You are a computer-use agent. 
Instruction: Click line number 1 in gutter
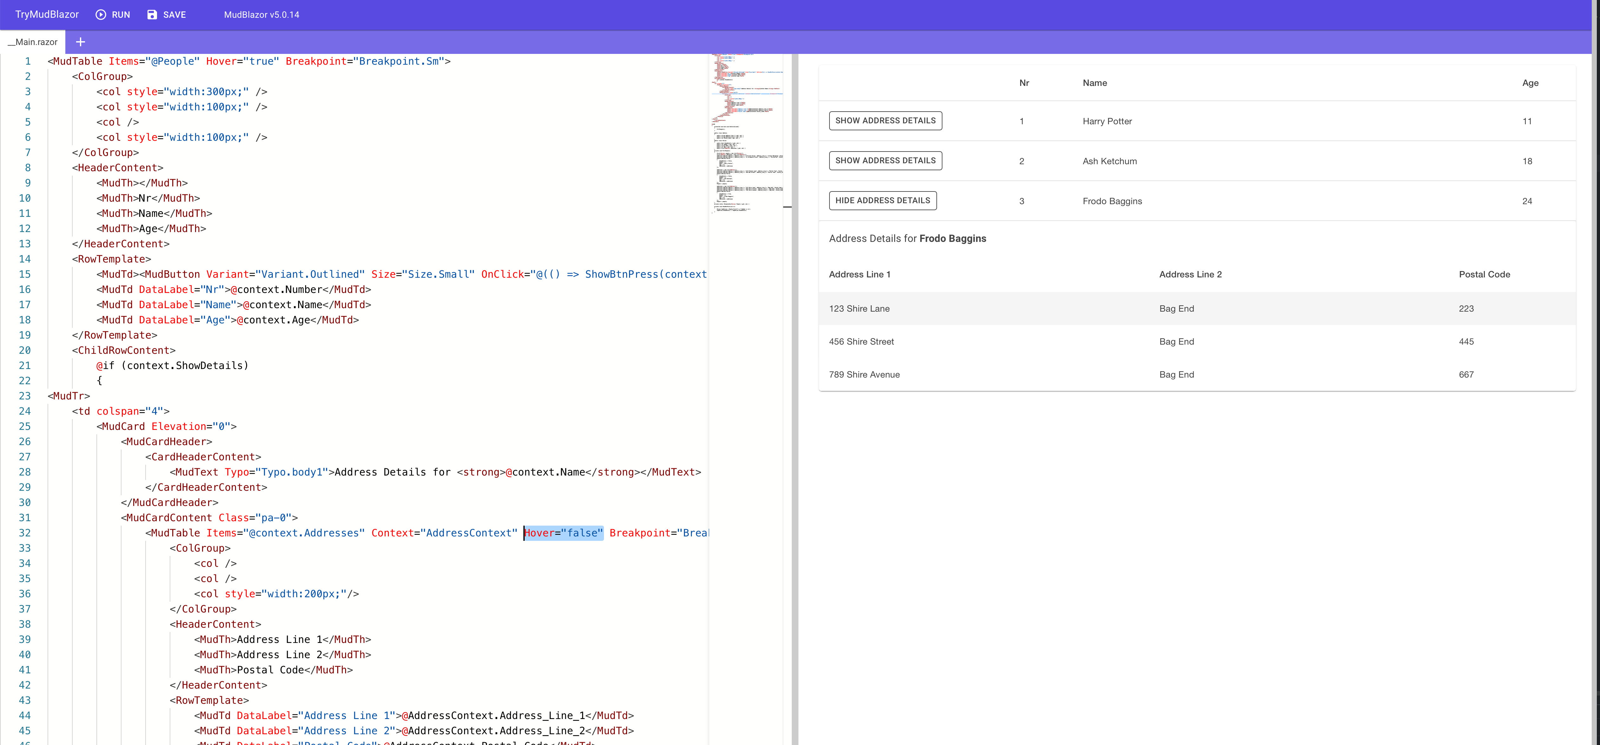27,61
